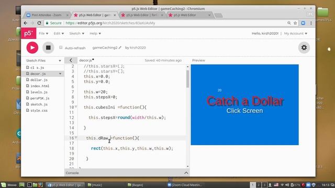Click browser back arrow
Viewport: 335px width, 188px height.
point(26,23)
